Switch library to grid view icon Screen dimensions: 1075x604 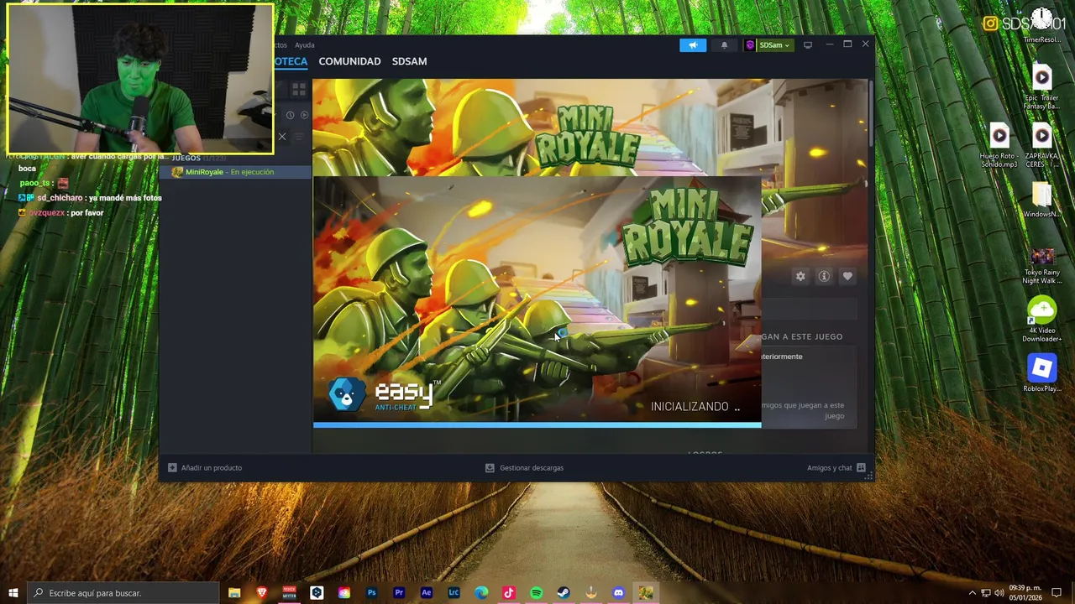pyautogui.click(x=299, y=89)
